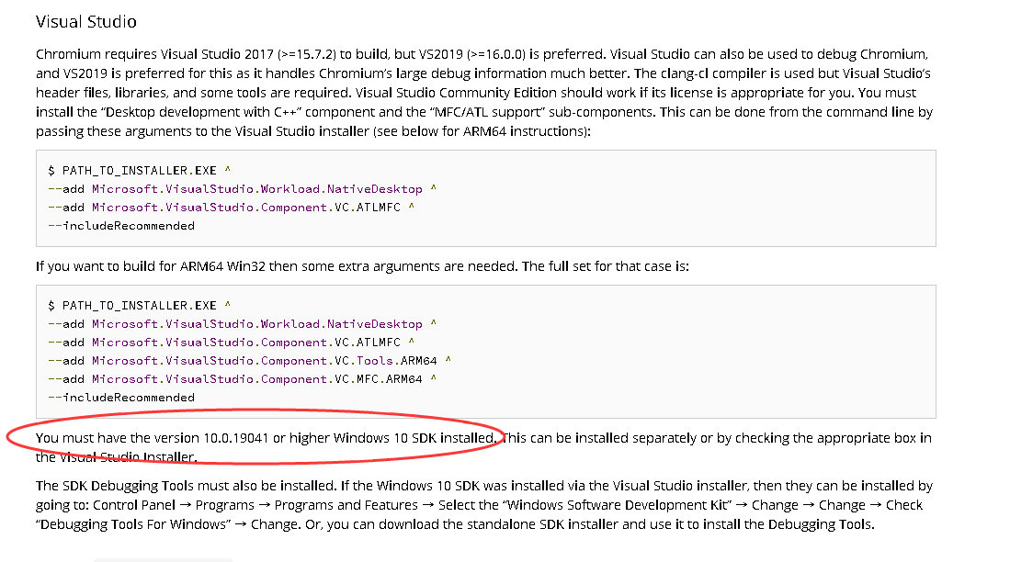Click "$ PATH_TO_INSTALLER.EXE ^" in first code block
The image size is (1010, 562).
coord(139,171)
